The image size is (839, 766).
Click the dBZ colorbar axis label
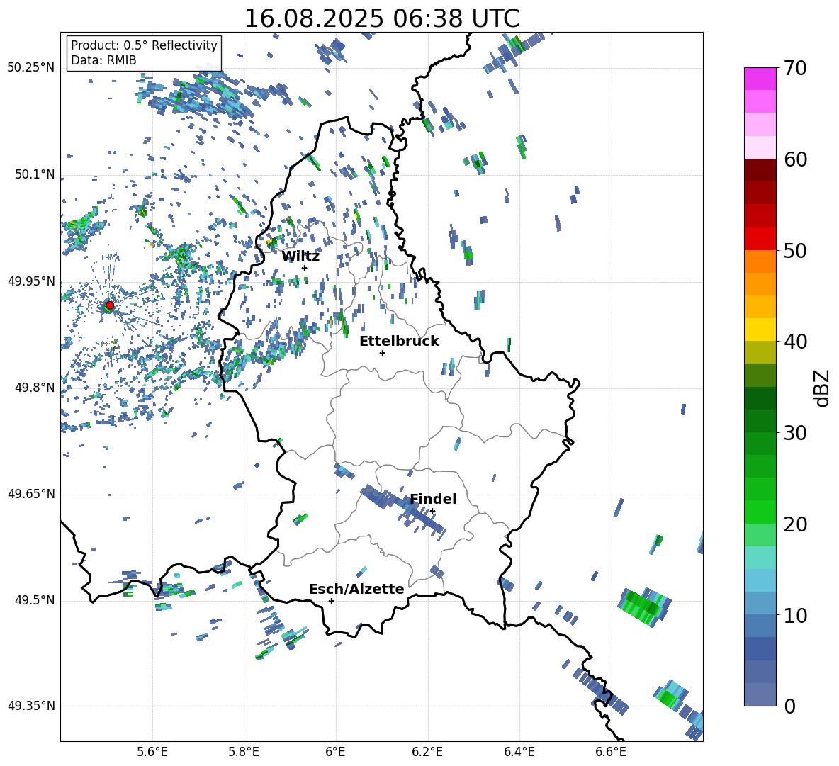tap(823, 388)
